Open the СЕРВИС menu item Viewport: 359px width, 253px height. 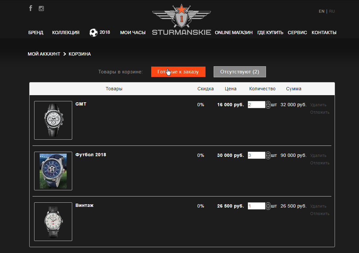coord(297,32)
